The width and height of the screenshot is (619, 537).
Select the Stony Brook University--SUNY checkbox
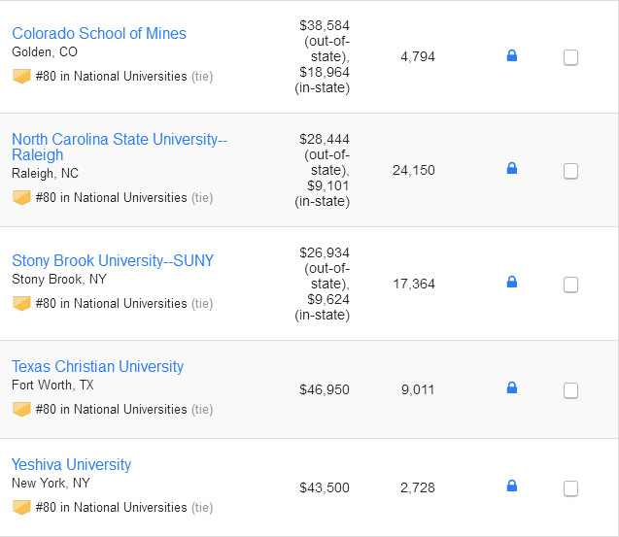[x=570, y=285]
